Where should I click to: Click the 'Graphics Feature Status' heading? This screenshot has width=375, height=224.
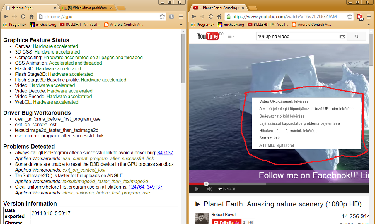click(x=36, y=40)
